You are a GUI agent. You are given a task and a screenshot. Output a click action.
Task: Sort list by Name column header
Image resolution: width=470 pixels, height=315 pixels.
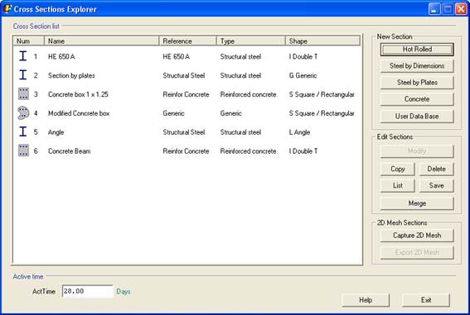(x=102, y=41)
